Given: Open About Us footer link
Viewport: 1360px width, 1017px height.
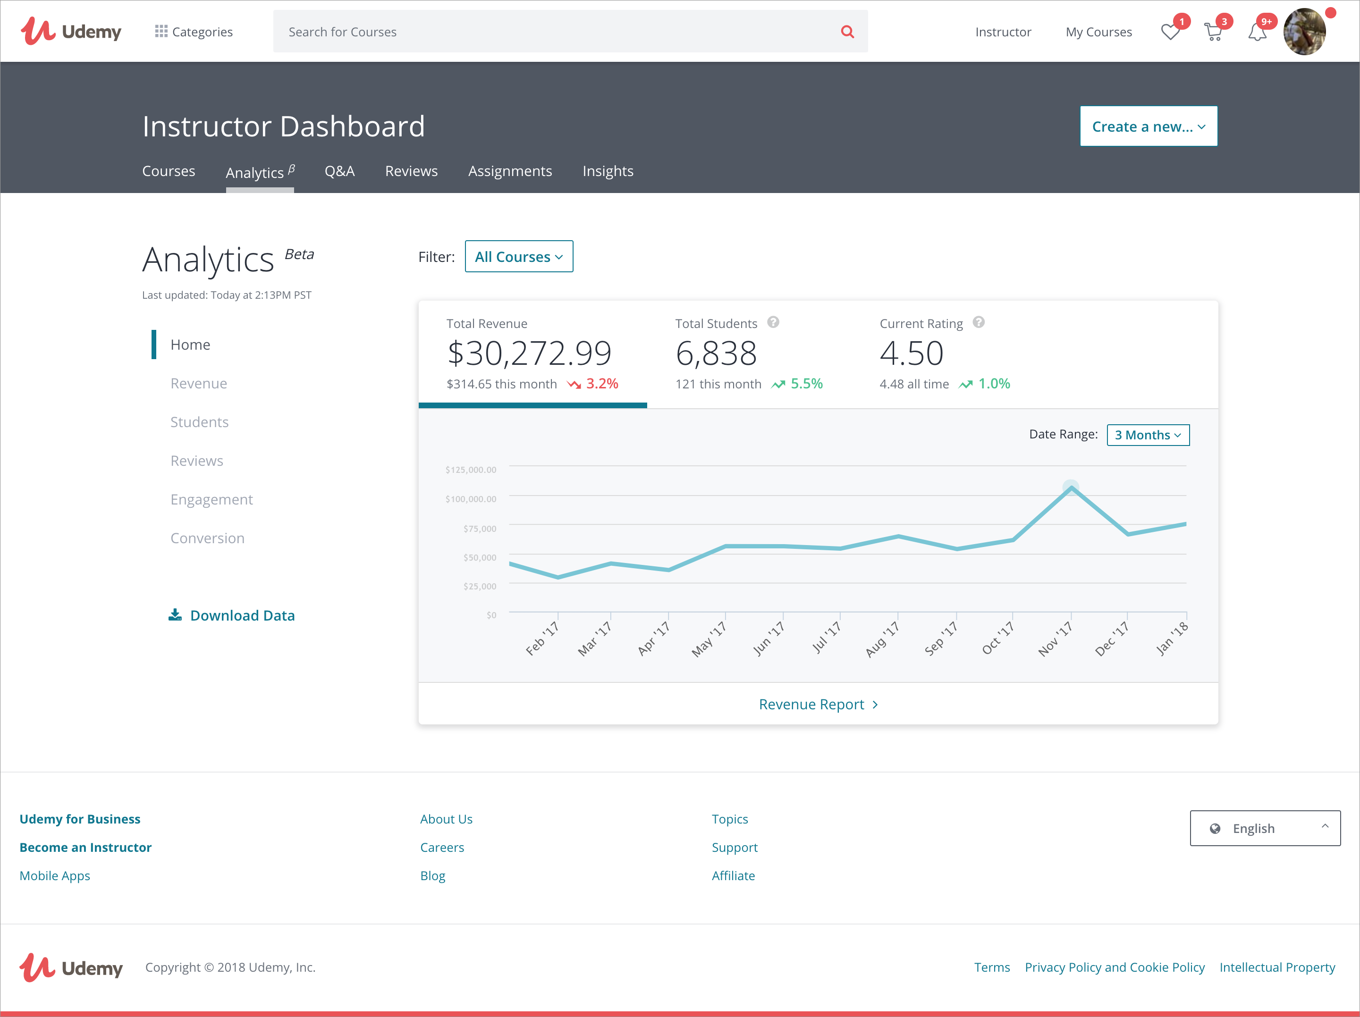Looking at the screenshot, I should pyautogui.click(x=447, y=819).
